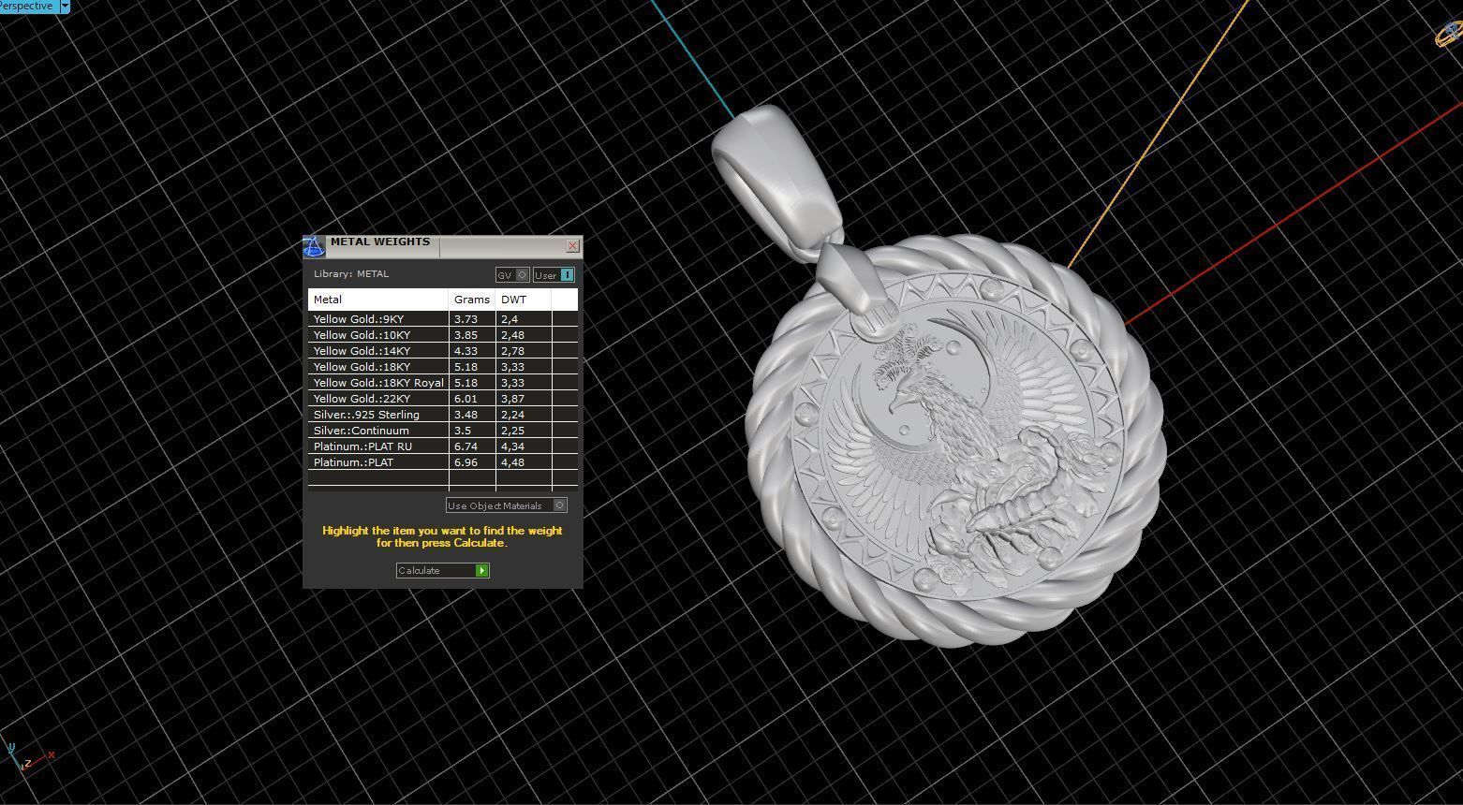Click the 2,24 DWT value
1463x805 pixels.
click(x=512, y=415)
